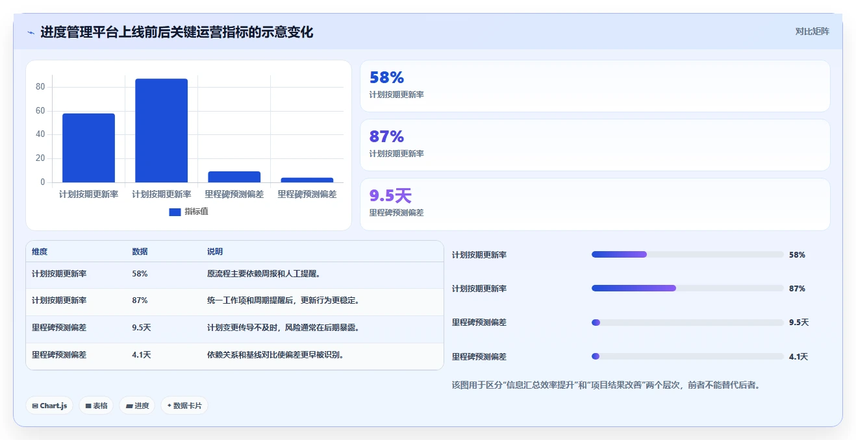
Task: Click the 进度 tag at the bottom
Action: (137, 406)
